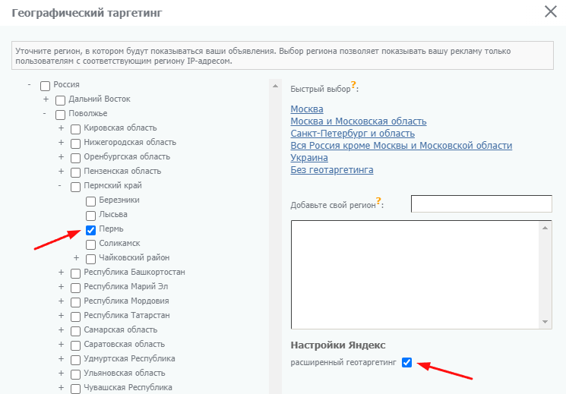This screenshot has width=566, height=394.
Task: Toggle the расширенный геотаргетинг checkbox
Action: point(407,363)
